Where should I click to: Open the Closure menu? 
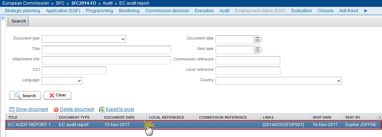(326, 11)
